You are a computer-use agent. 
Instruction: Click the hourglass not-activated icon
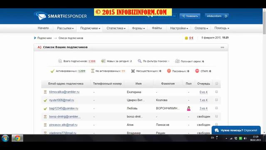[x=92, y=71]
